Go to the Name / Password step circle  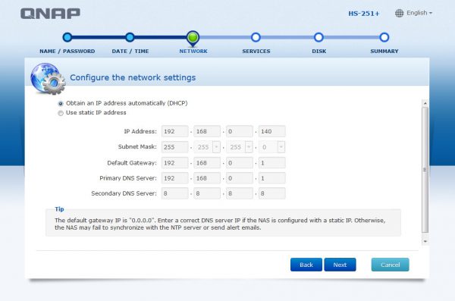point(67,37)
